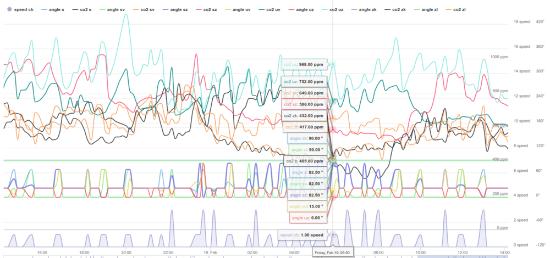Click the 22:00 time axis label
This screenshot has width=550, height=258.
point(168,252)
